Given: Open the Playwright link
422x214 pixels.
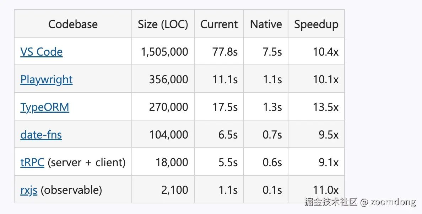Looking at the screenshot, I should pos(46,79).
